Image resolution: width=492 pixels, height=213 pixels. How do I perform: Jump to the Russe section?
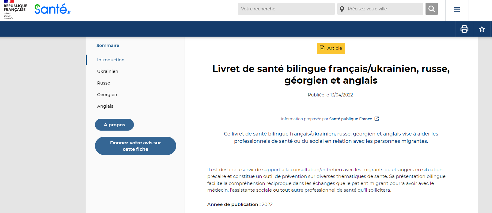(104, 83)
